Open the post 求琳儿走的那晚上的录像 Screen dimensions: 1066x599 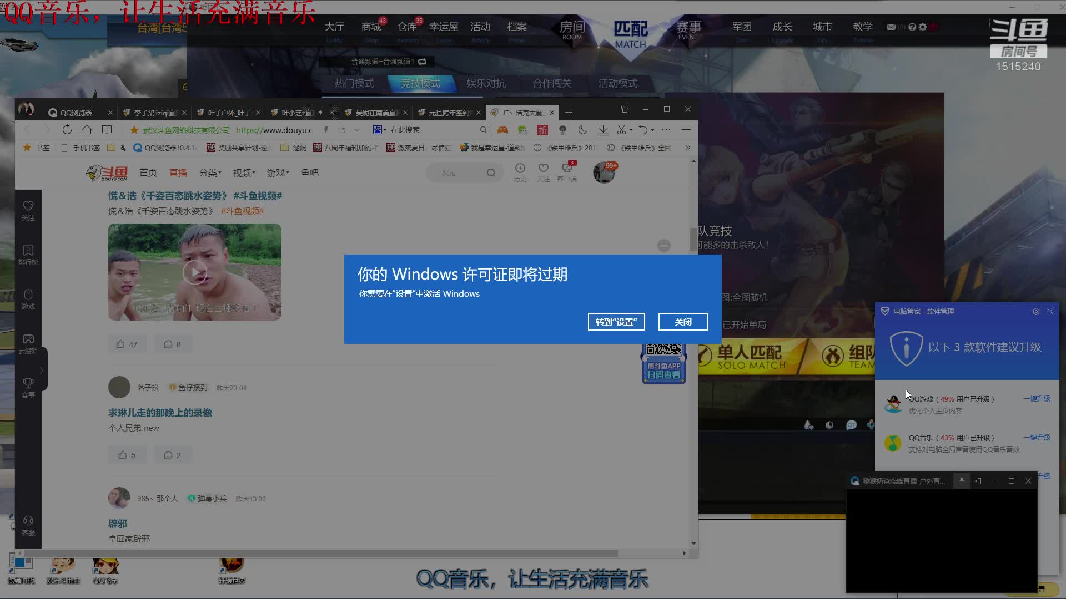pos(160,413)
